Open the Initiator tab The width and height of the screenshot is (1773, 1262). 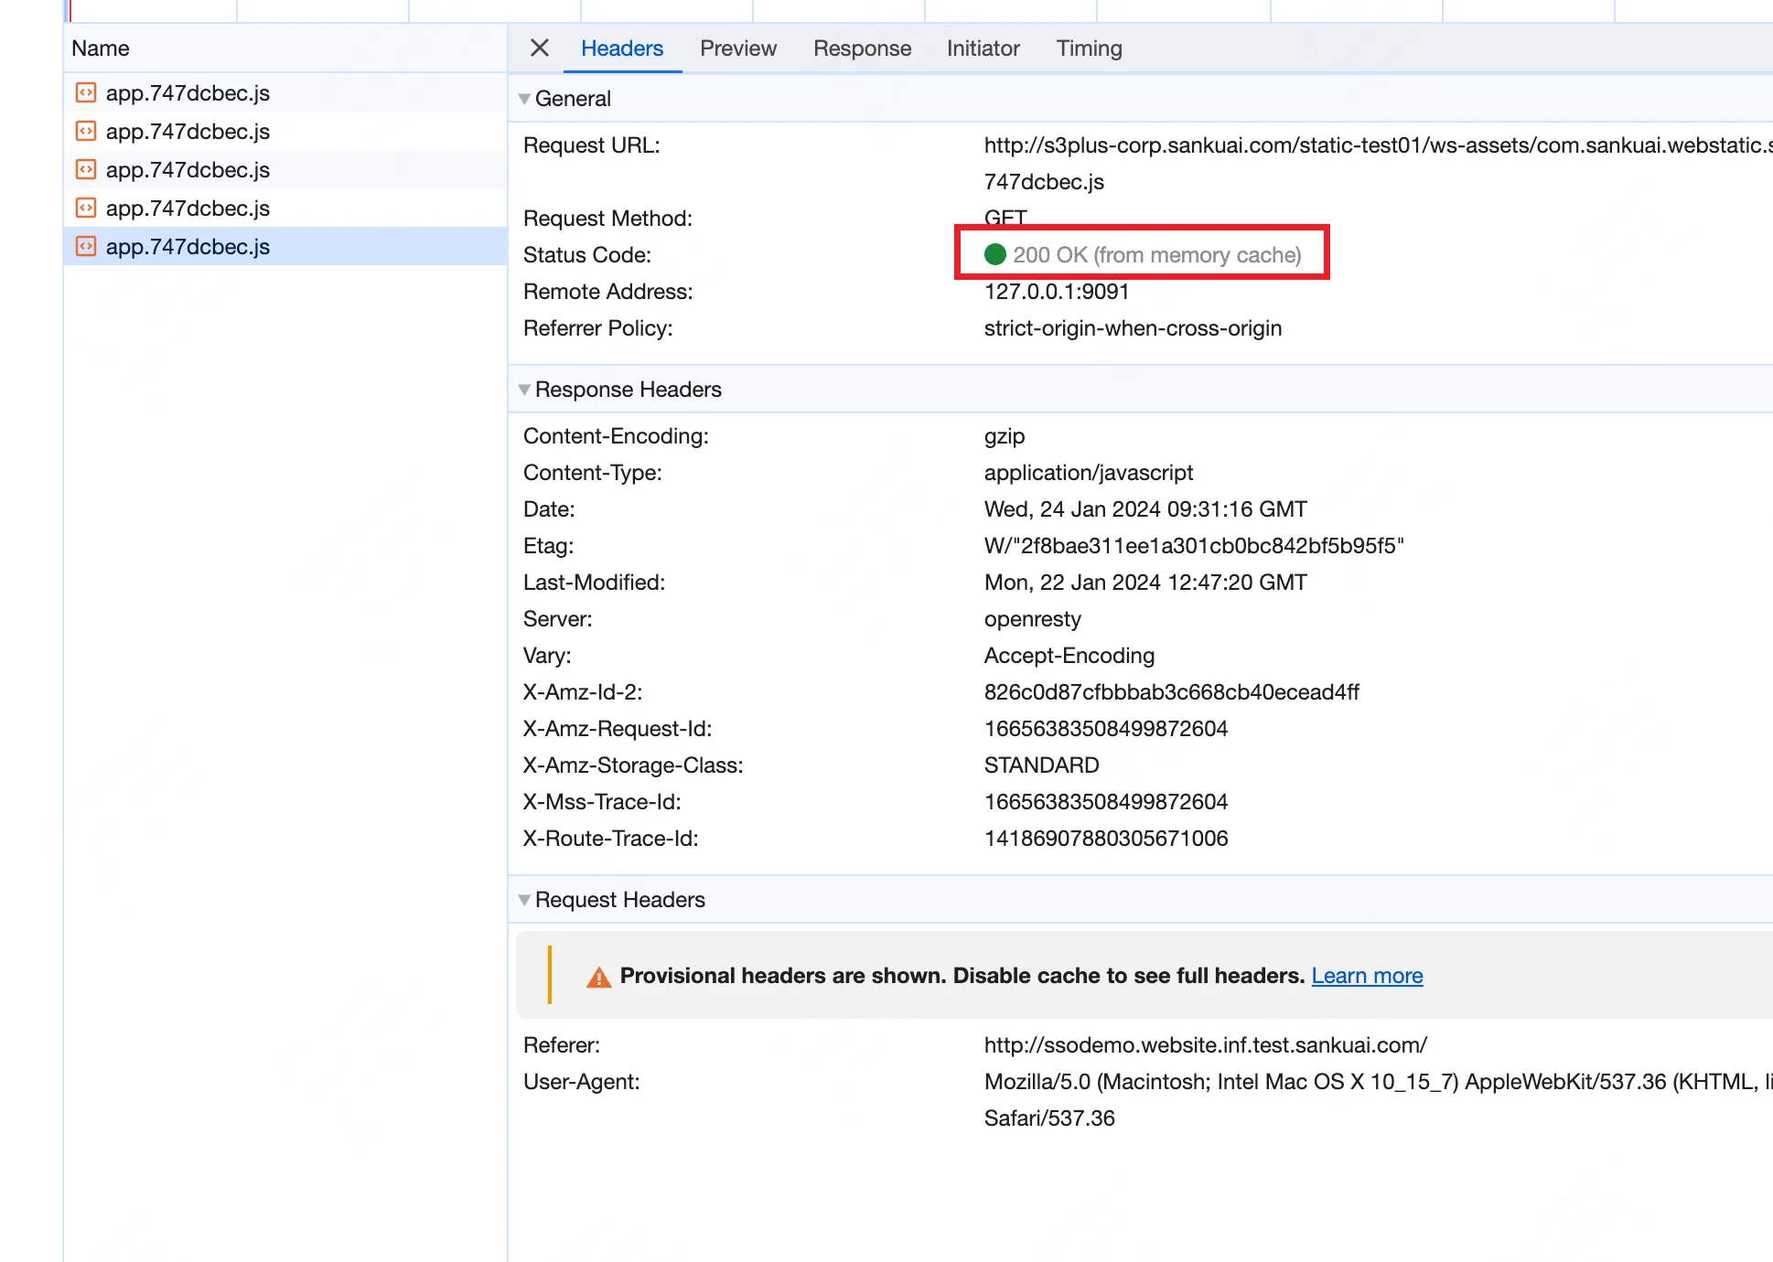click(x=983, y=48)
